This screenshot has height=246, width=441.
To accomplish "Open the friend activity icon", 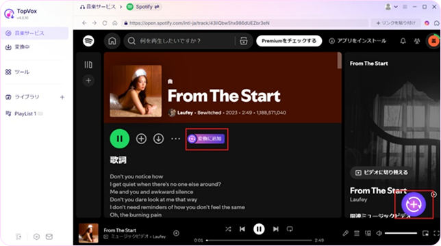I will (x=417, y=41).
